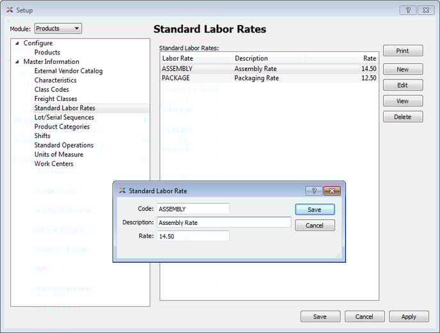Viewport: 440px width, 333px height.
Task: Sort by the Rate column header
Action: [342, 58]
